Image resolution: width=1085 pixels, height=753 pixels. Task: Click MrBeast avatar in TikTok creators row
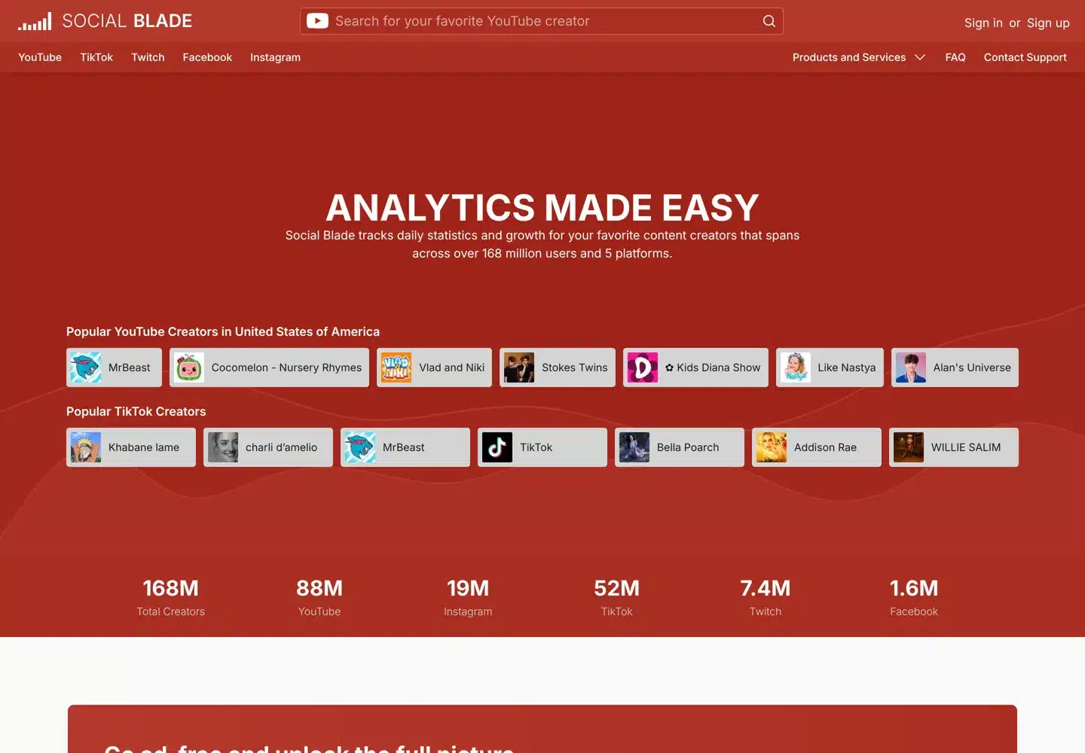(x=360, y=447)
